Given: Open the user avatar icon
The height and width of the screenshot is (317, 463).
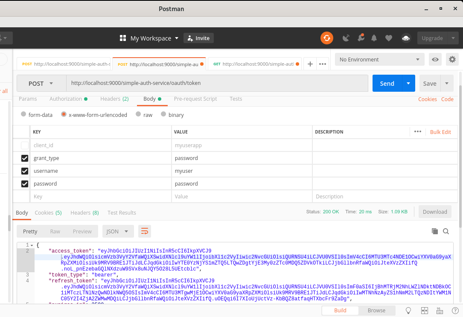Looking at the screenshot, I should [x=406, y=38].
